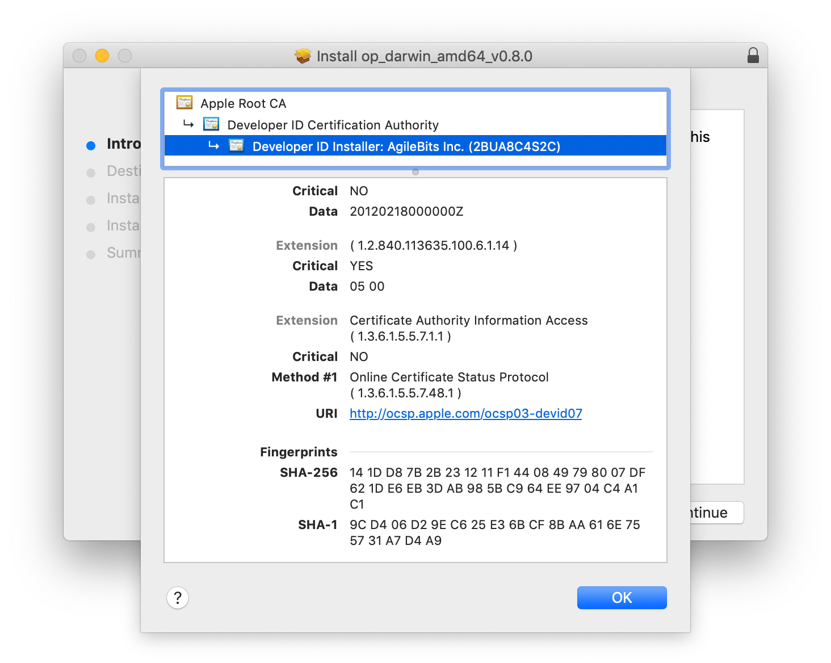Click the extension OID 1.2.840.113635.100.6.1.14

click(434, 246)
